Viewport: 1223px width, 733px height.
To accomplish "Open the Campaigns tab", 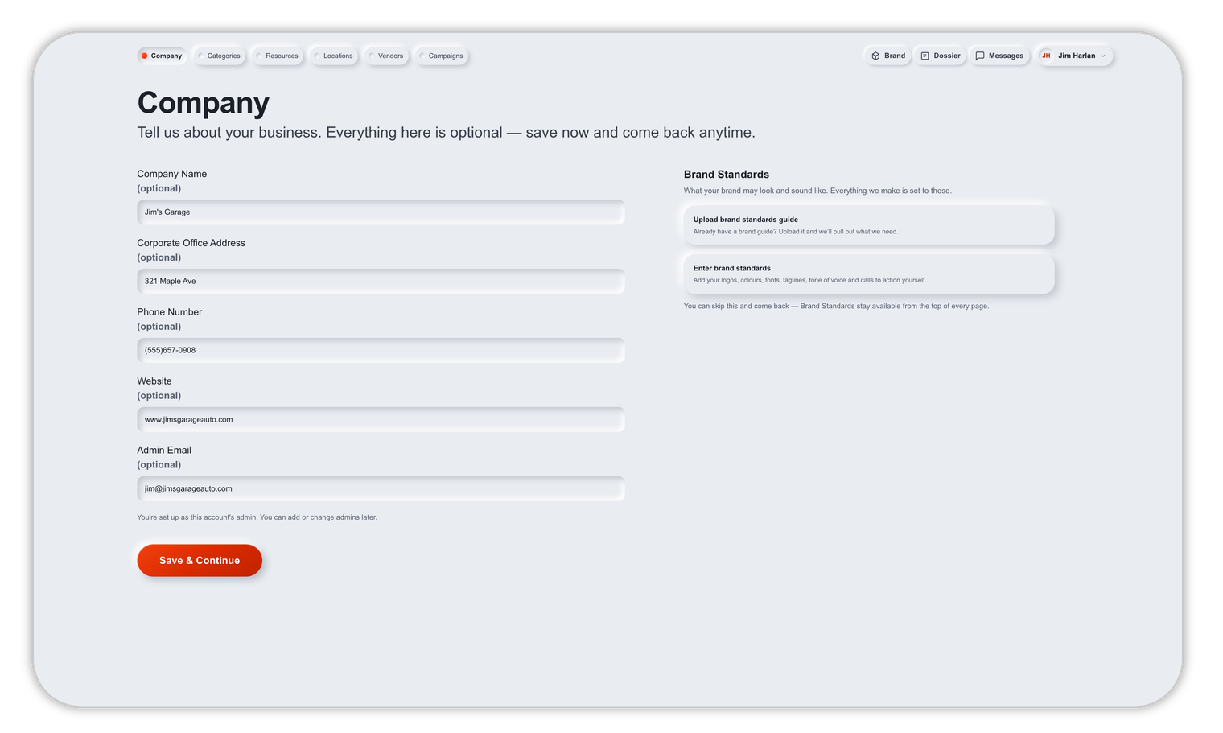I will tap(441, 56).
